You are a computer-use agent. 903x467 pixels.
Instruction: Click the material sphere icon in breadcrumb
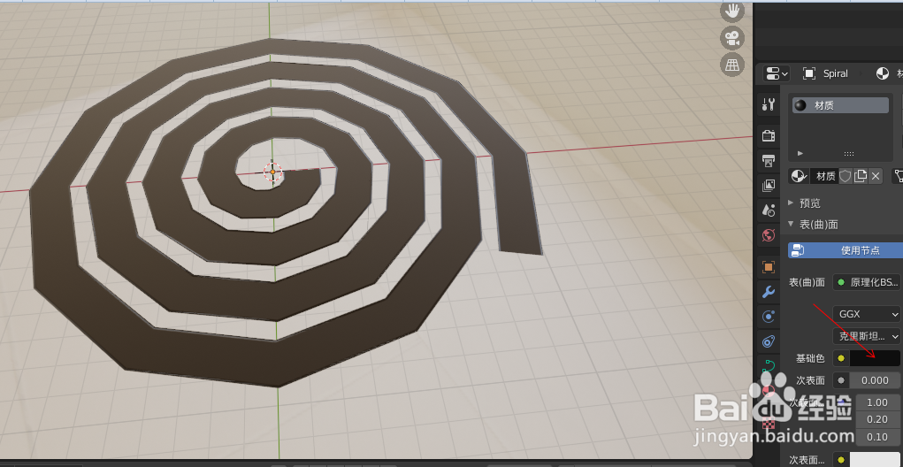pos(883,73)
